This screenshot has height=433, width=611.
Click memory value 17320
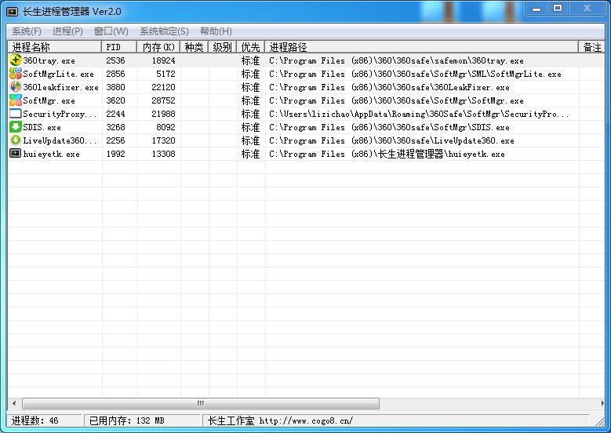(x=164, y=140)
